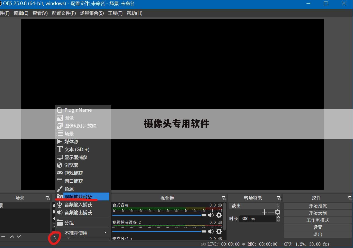Choose 显示器捕获 from the source menu
This screenshot has height=248, width=353.
pos(83,157)
